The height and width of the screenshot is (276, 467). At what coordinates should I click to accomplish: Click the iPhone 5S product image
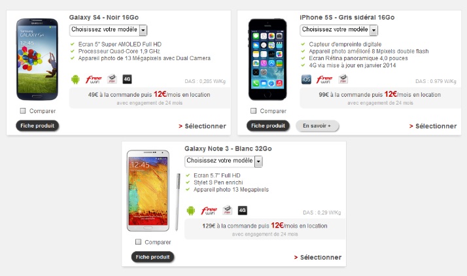[268, 60]
